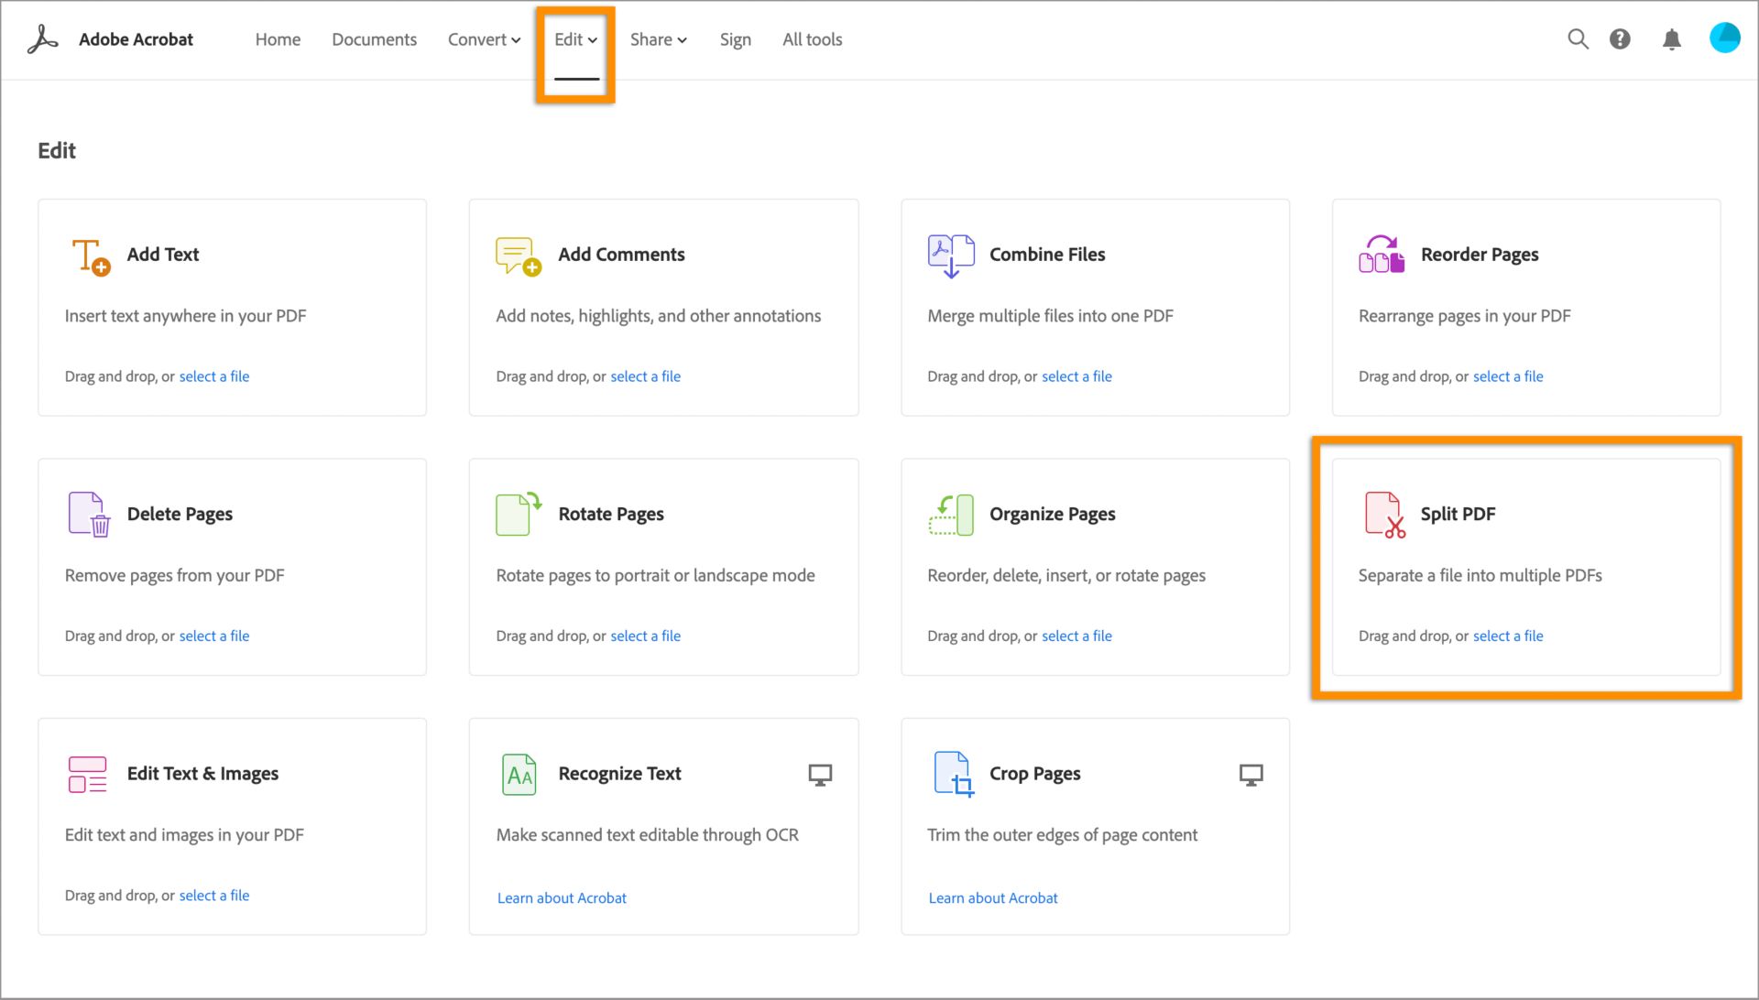Screen dimensions: 1759x1000
Task: Click the Add Text tool icon
Action: (90, 253)
